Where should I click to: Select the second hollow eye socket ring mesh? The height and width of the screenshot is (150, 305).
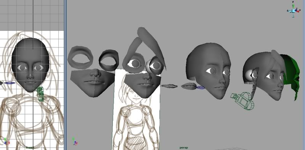pyautogui.click(x=109, y=60)
